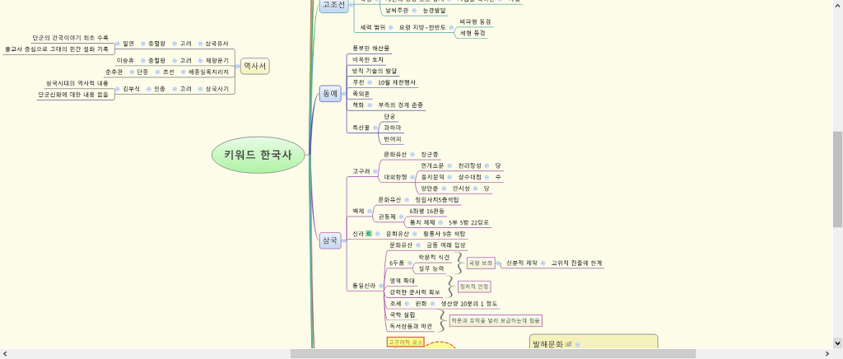Select the 인종 node
The height and width of the screenshot is (359, 843).
159,89
